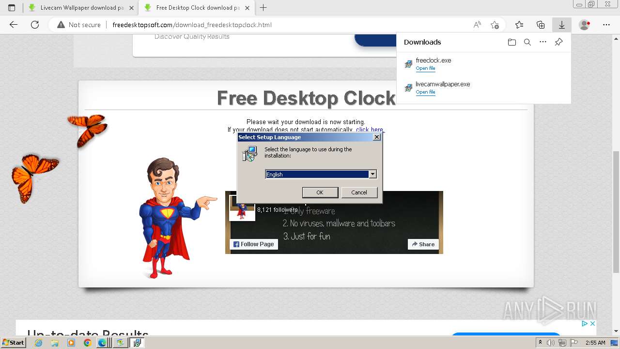The image size is (620, 349).
Task: Click the 2:55 AM taskbar clock
Action: [x=595, y=343]
